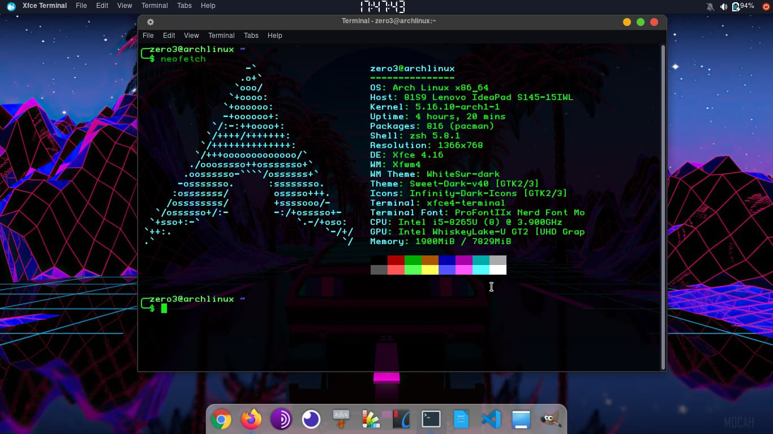The image size is (773, 434).
Task: Click the 'Host: 81S9 Lenovo IdeaPad' line
Action: tap(472, 97)
